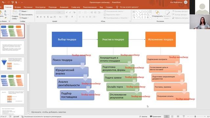The width and height of the screenshot is (210, 118).
Task: Start Slide Show from status bar icon
Action: (184, 117)
